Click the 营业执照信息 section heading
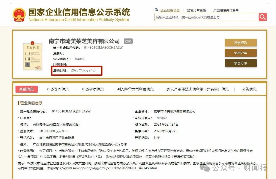This screenshot has width=276, height=179. coord(31,103)
